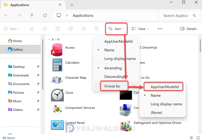This screenshot has height=140, width=202.
Task: Open the New dropdown
Action: coord(12,29)
